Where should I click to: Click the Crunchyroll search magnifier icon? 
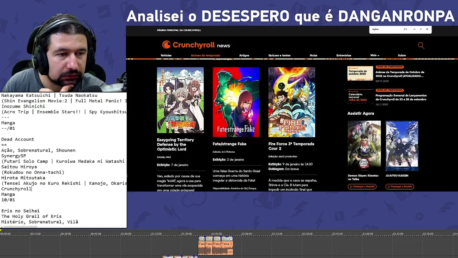421,45
